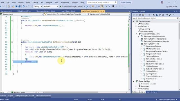This screenshot has width=180, height=101.
Task: Click the Uncomment lines toolbar icon
Action: [x=109, y=6]
